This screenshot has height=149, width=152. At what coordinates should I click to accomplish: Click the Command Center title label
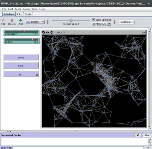pos(11,135)
